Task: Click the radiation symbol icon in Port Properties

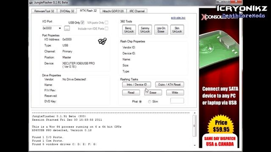Action: (102, 41)
